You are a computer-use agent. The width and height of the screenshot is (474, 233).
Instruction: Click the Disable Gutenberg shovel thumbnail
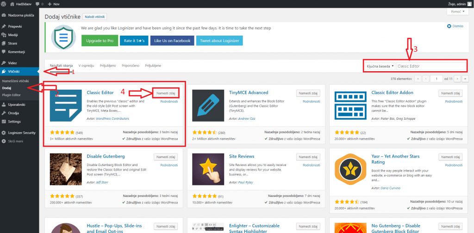[66, 169]
